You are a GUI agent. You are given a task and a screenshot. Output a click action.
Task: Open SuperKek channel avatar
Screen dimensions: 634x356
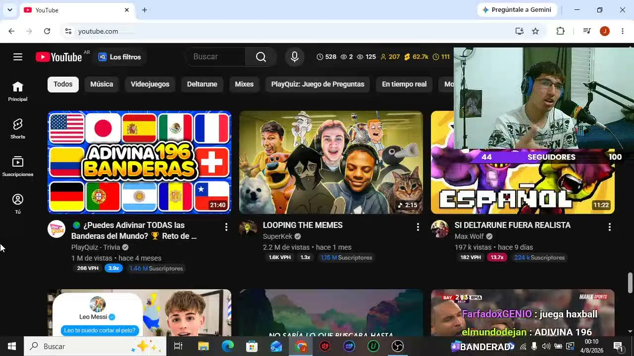248,229
